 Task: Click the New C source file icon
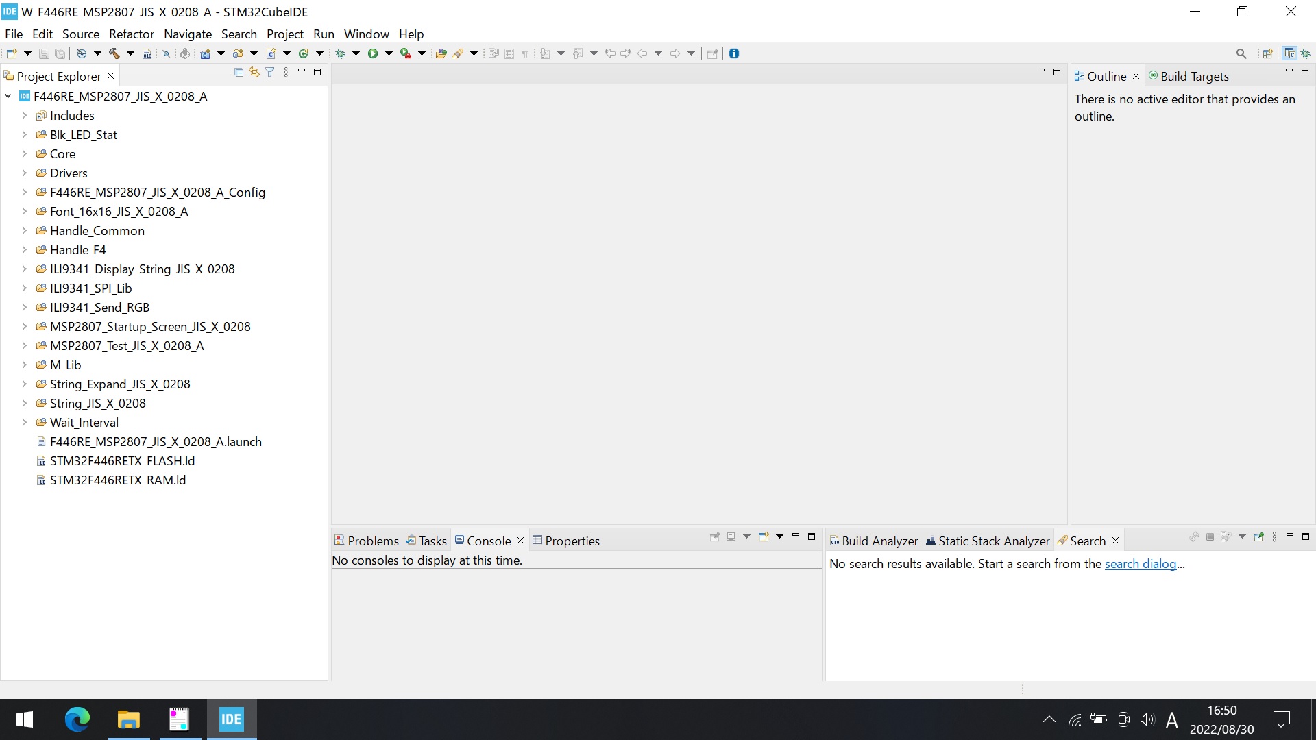coord(271,53)
